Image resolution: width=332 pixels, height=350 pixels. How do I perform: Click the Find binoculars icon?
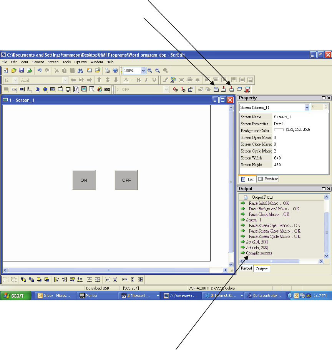coord(80,70)
